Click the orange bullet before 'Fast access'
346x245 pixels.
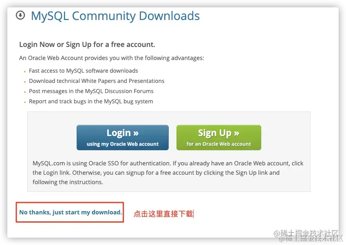(25, 71)
